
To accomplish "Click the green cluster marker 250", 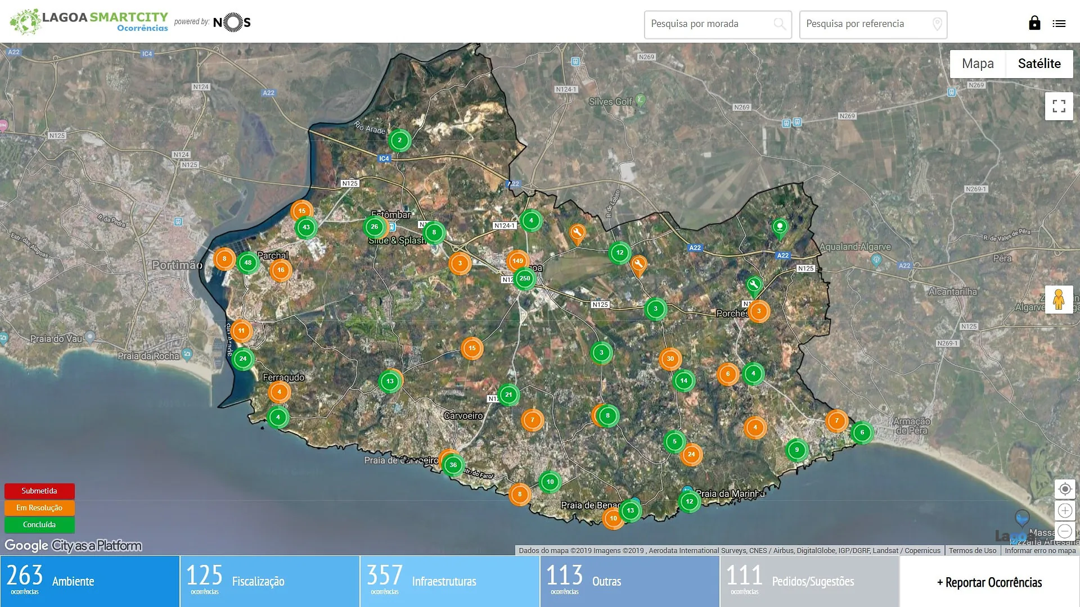I will click(524, 279).
